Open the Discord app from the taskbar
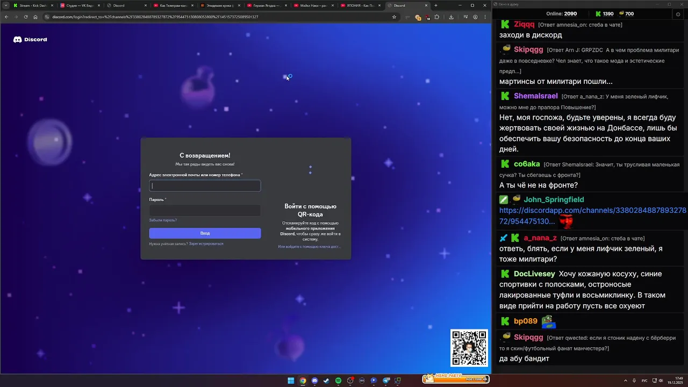Viewport: 688px width, 387px height. pyautogui.click(x=314, y=381)
